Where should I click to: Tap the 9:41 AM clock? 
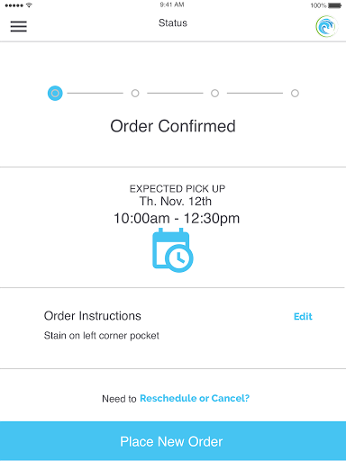point(172,5)
